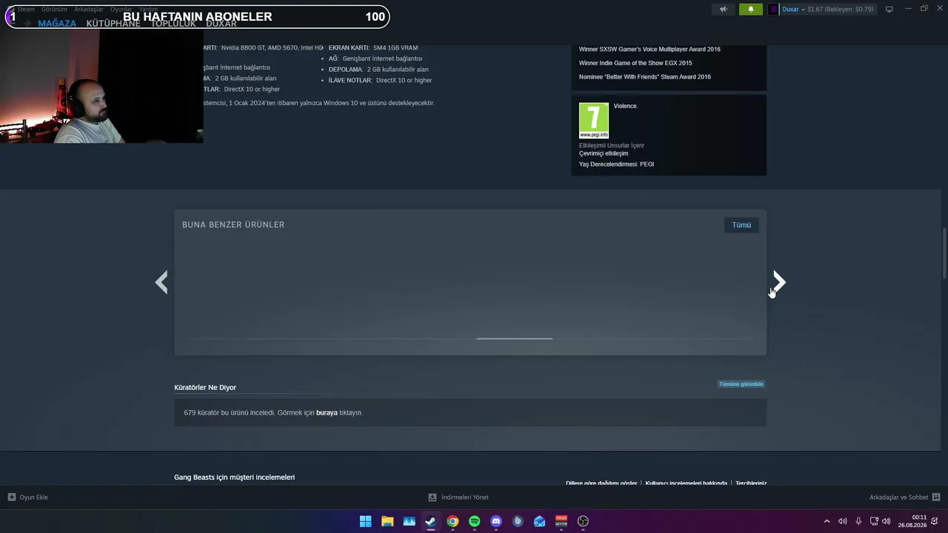
Task: Open the Windows notification center bell
Action: coord(935,521)
